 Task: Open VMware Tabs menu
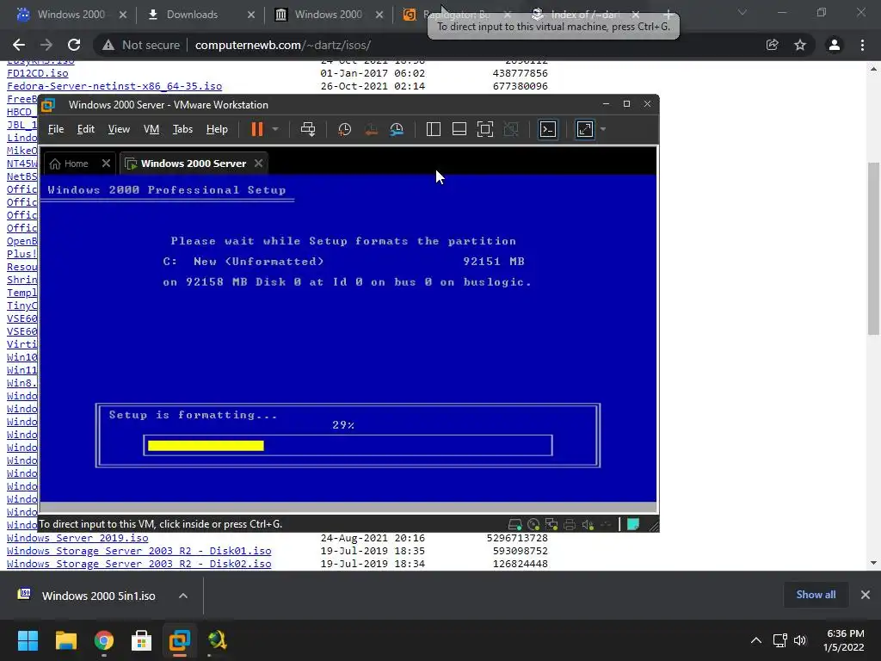[x=182, y=129]
